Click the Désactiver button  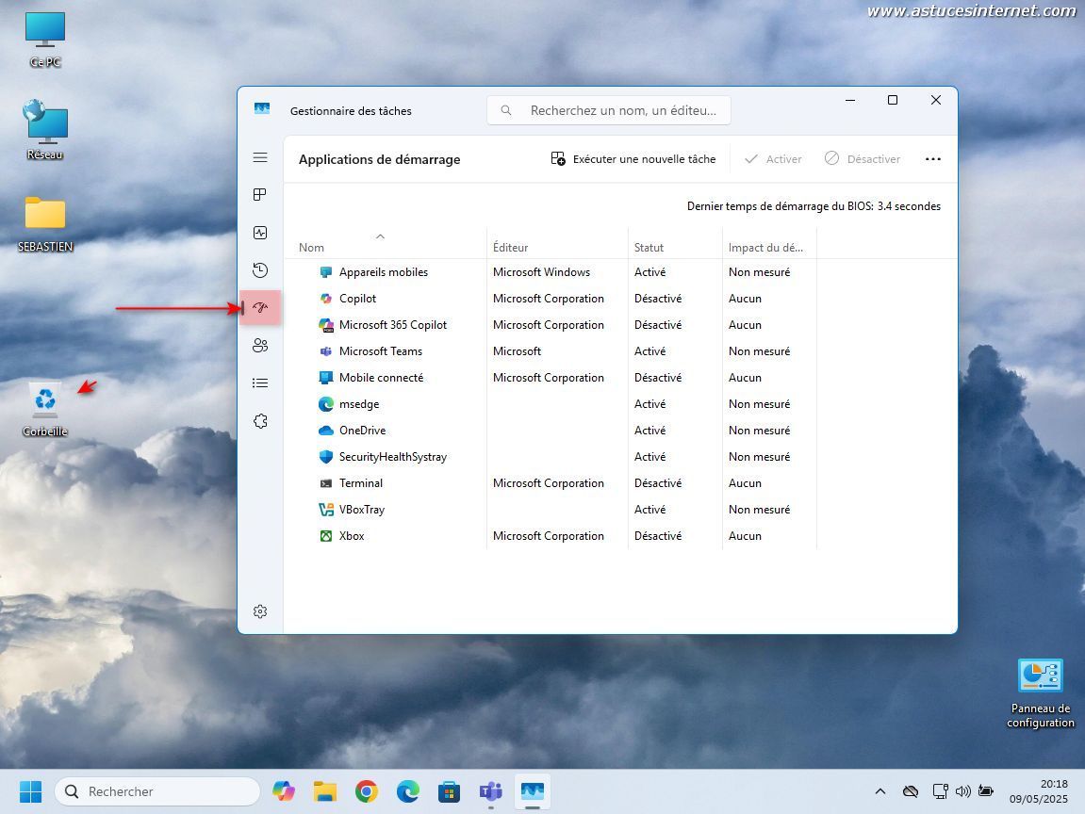point(863,159)
